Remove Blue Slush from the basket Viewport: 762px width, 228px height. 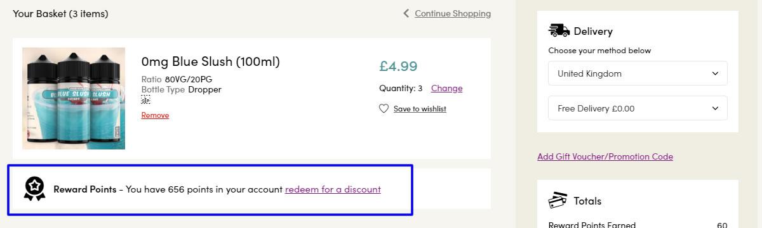[155, 115]
